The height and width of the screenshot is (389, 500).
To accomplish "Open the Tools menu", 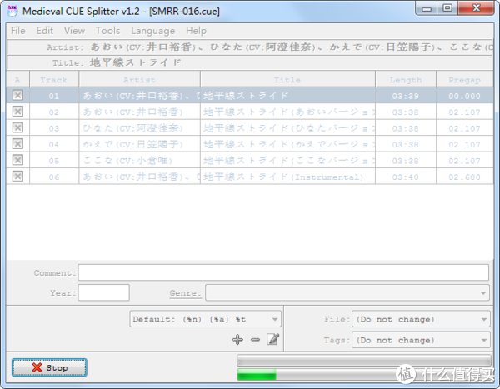I will [107, 31].
